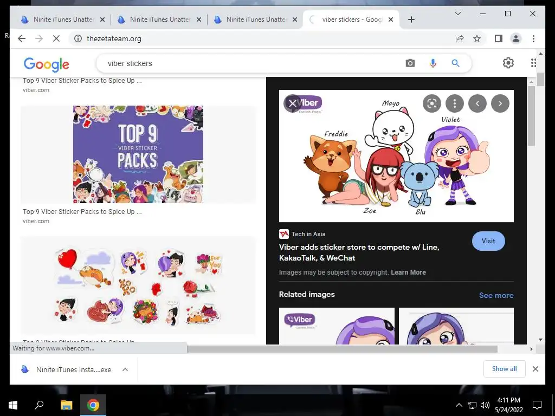555x416 pixels.
Task: Open Chrome three-dot menu
Action: pyautogui.click(x=533, y=38)
